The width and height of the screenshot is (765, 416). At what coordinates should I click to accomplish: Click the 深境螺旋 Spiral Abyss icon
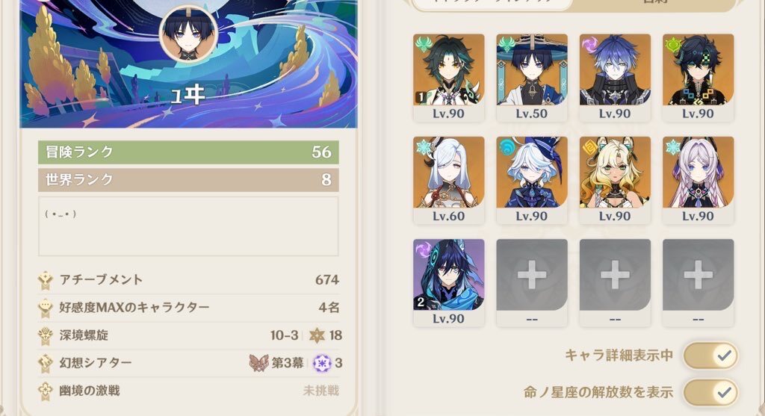[46, 335]
